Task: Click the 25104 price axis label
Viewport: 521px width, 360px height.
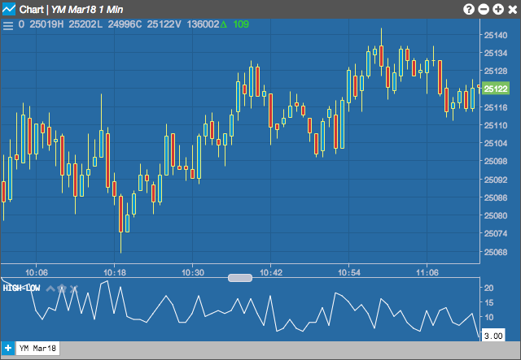Action: pyautogui.click(x=496, y=143)
